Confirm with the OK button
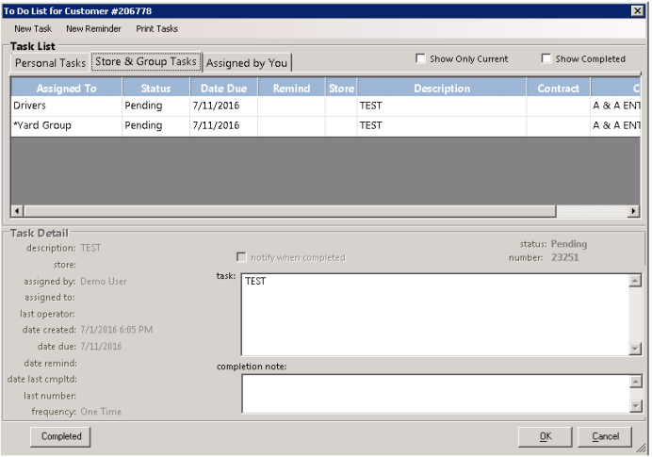Screen dimensions: 652x457 click(545, 436)
